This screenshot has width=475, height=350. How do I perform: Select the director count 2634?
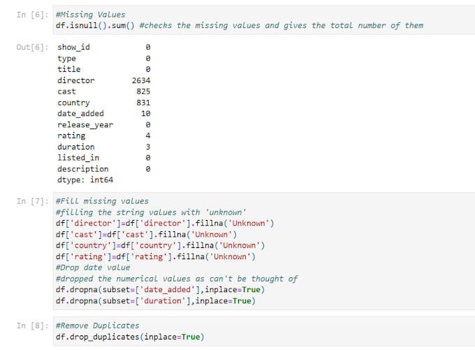pyautogui.click(x=141, y=80)
